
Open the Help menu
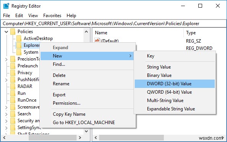71,16
